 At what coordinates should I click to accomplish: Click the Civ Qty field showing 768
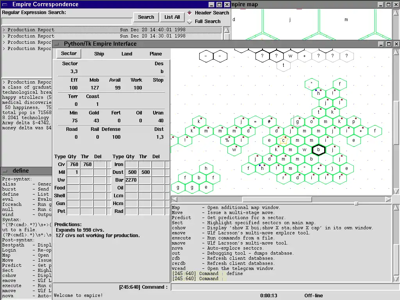(x=73, y=164)
